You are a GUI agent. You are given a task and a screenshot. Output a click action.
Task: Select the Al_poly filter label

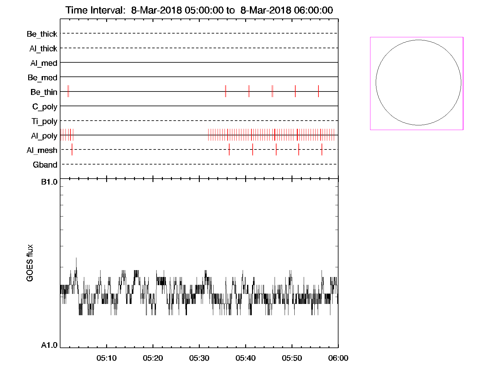[x=44, y=136]
